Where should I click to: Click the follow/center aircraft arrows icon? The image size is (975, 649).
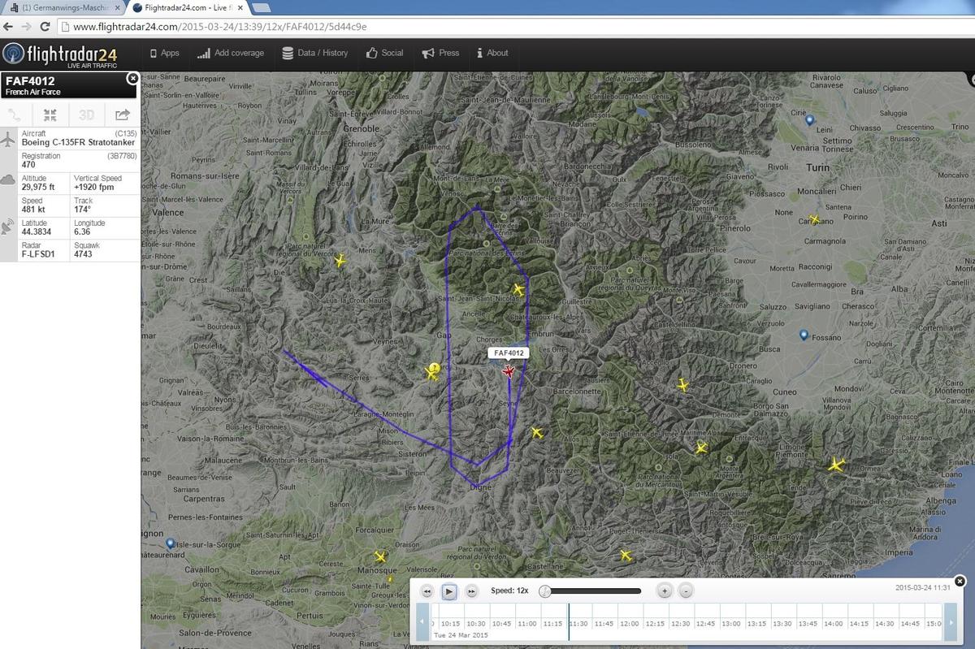click(50, 115)
